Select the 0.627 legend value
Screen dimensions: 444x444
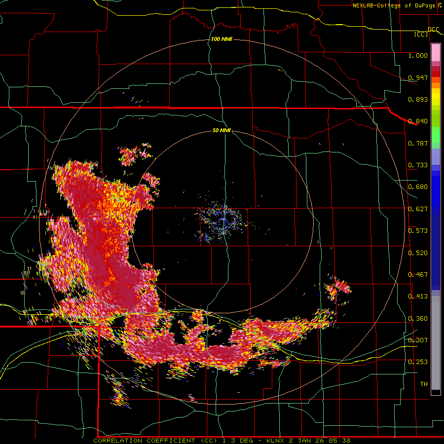pos(418,209)
